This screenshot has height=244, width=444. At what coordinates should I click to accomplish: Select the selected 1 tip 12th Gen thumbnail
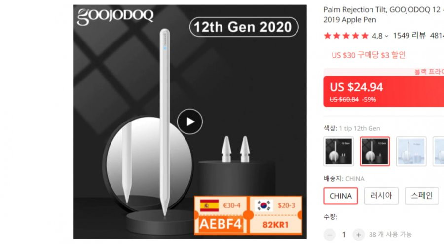(x=374, y=151)
